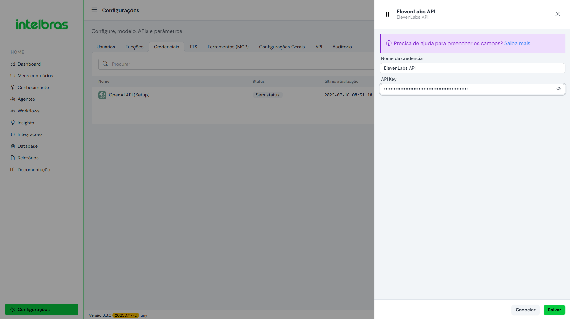Click the Meus conteúdos folder icon
570x319 pixels.
pyautogui.click(x=12, y=75)
